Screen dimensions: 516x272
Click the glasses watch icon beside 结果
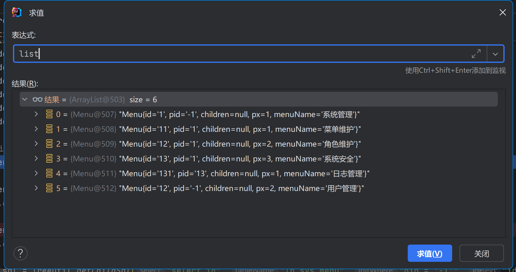point(37,99)
